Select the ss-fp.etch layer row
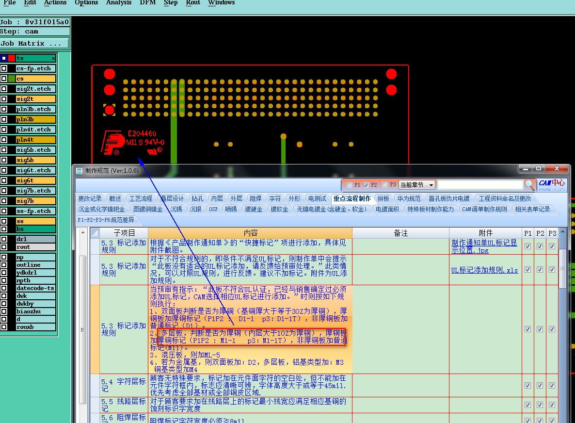 point(35,211)
